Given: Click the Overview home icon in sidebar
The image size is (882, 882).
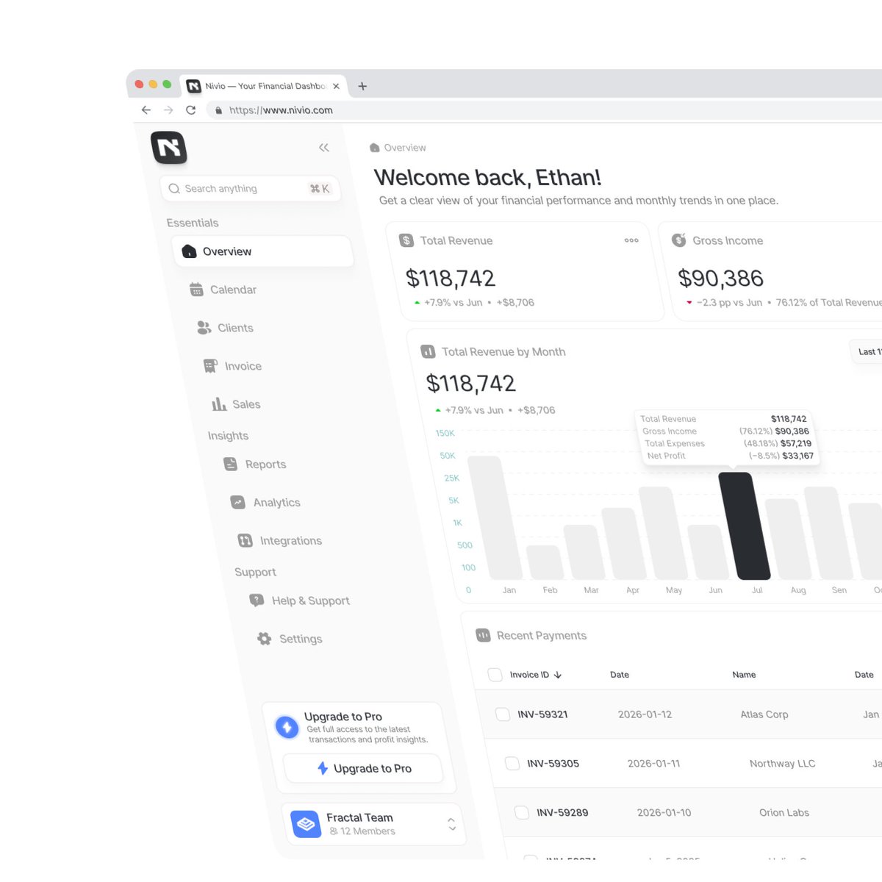Looking at the screenshot, I should pyautogui.click(x=189, y=251).
